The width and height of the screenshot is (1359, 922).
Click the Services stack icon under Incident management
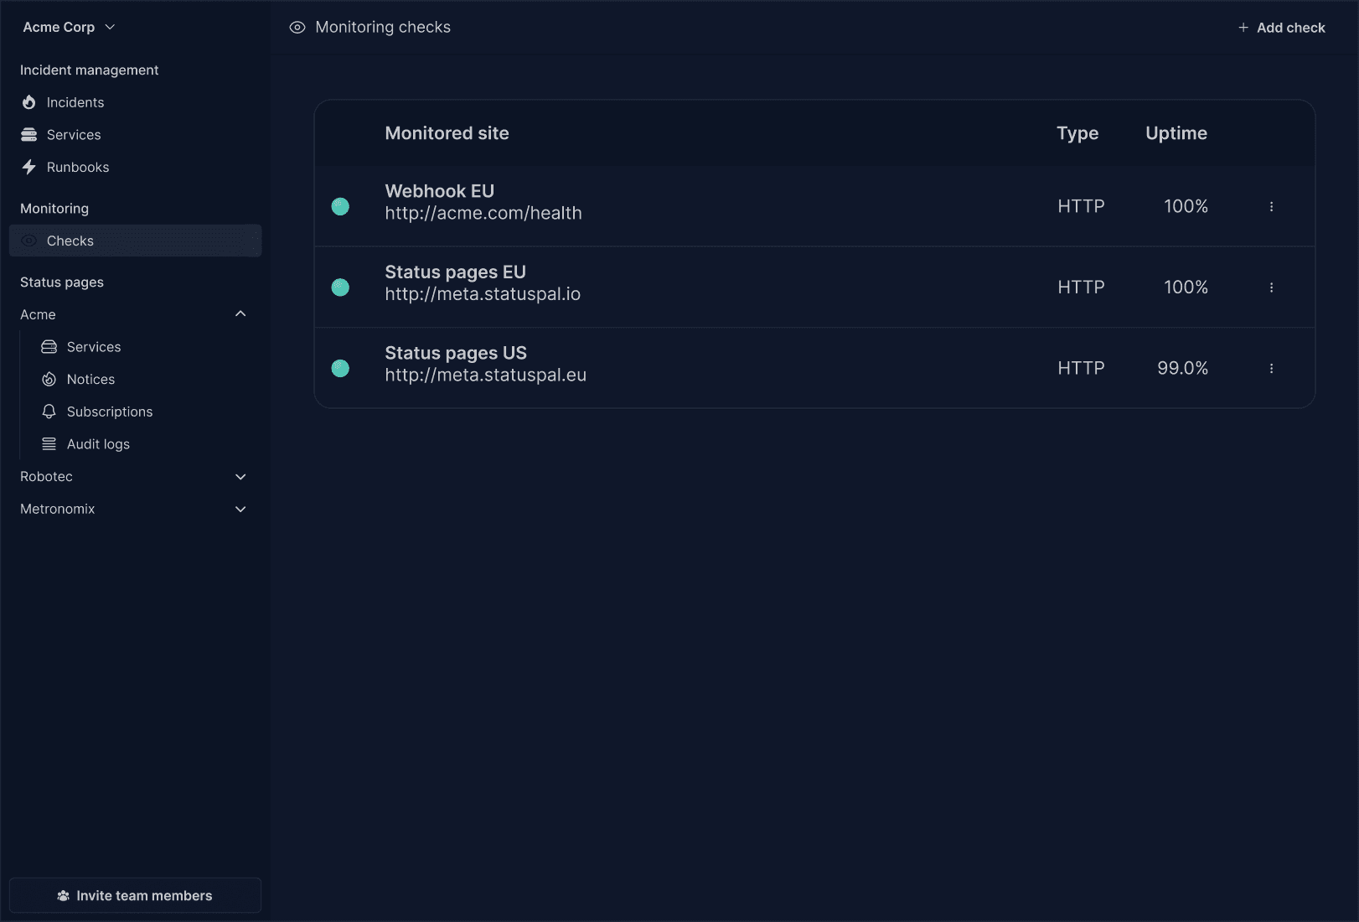pyautogui.click(x=29, y=135)
